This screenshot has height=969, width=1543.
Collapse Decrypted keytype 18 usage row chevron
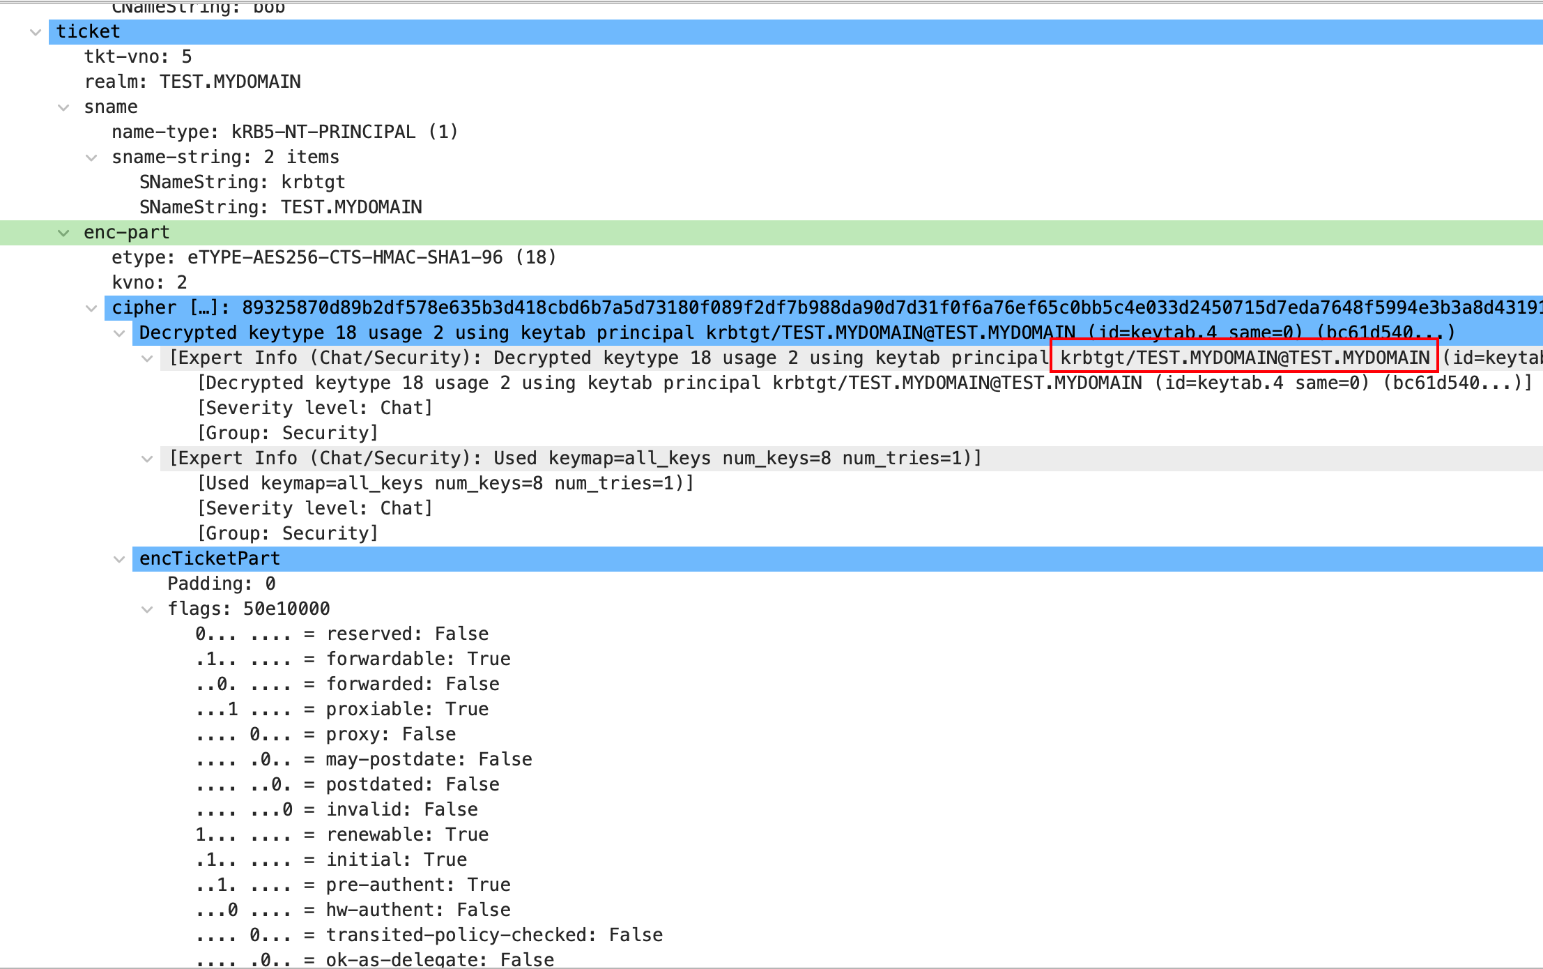coord(119,333)
